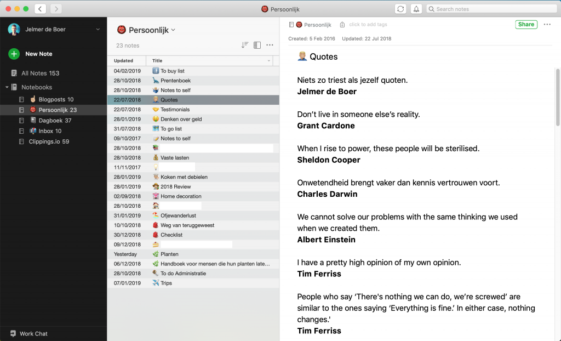Viewport: 561px width, 341px height.
Task: Open Prentenboek note
Action: point(193,81)
